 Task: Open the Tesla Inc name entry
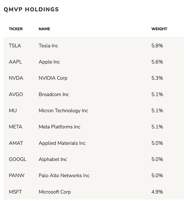coord(48,46)
